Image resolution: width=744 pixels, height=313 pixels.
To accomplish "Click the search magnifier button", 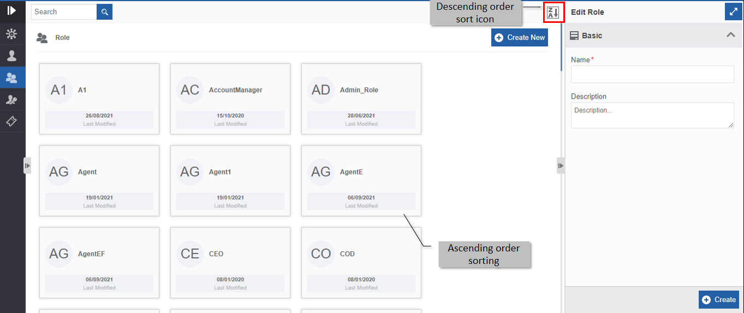I will pyautogui.click(x=104, y=11).
